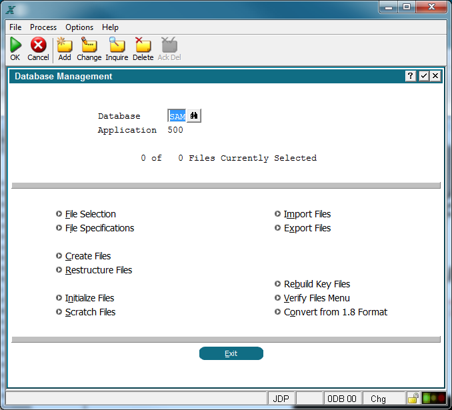
Task: Select the Inquire toolbar icon
Action: tap(117, 45)
